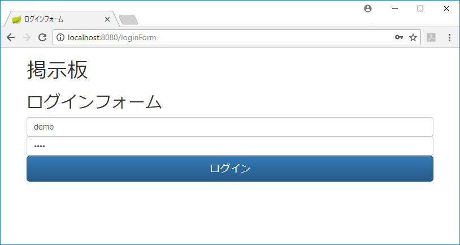Click the 掲示板 heading
This screenshot has width=460, height=245.
pos(58,70)
